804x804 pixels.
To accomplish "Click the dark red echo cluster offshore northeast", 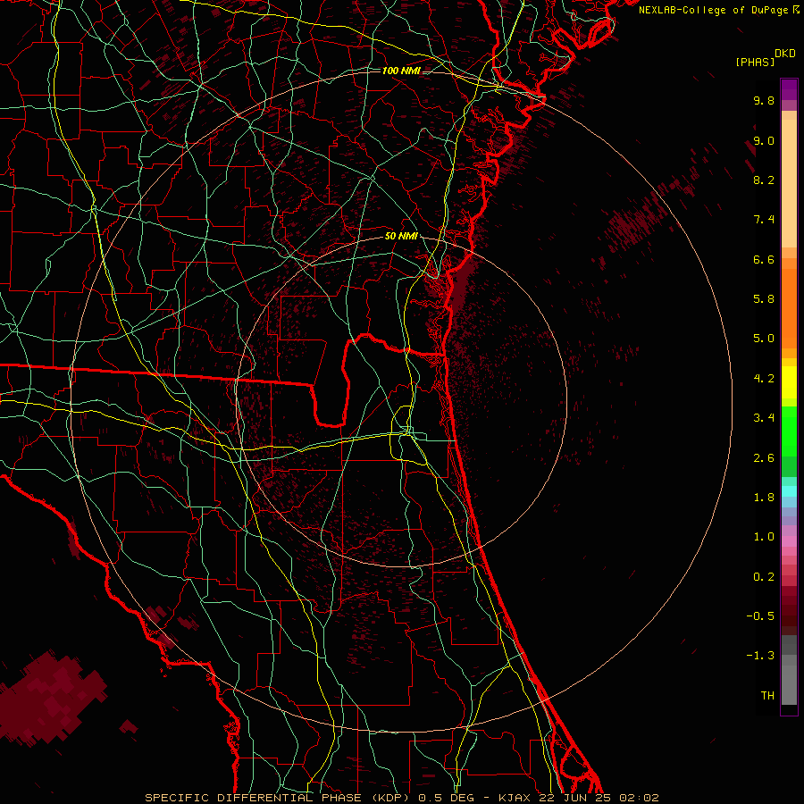I will click(630, 223).
